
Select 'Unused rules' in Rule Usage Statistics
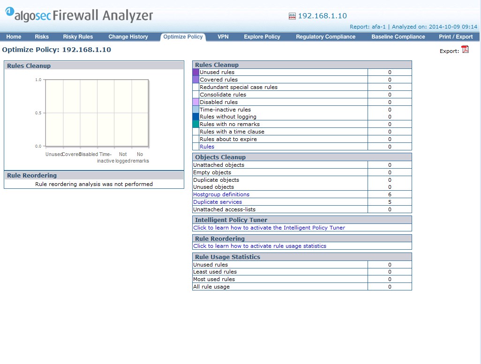tap(302, 265)
